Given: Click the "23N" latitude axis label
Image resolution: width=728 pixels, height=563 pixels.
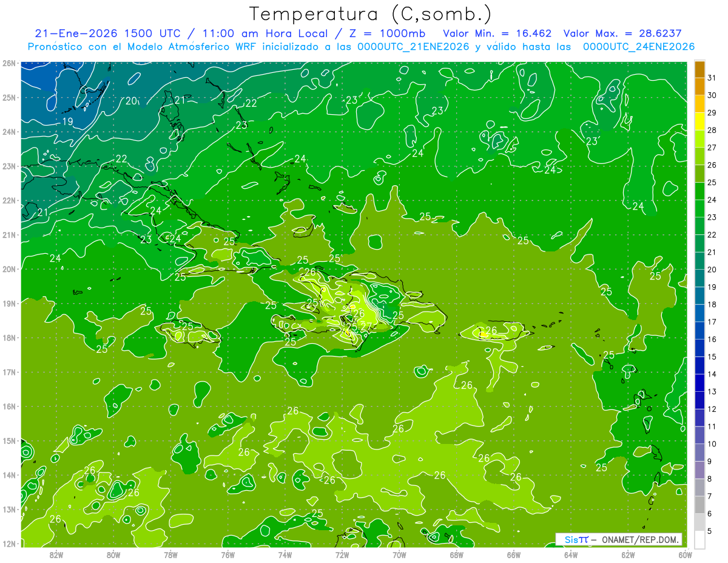Looking at the screenshot, I should (x=9, y=166).
